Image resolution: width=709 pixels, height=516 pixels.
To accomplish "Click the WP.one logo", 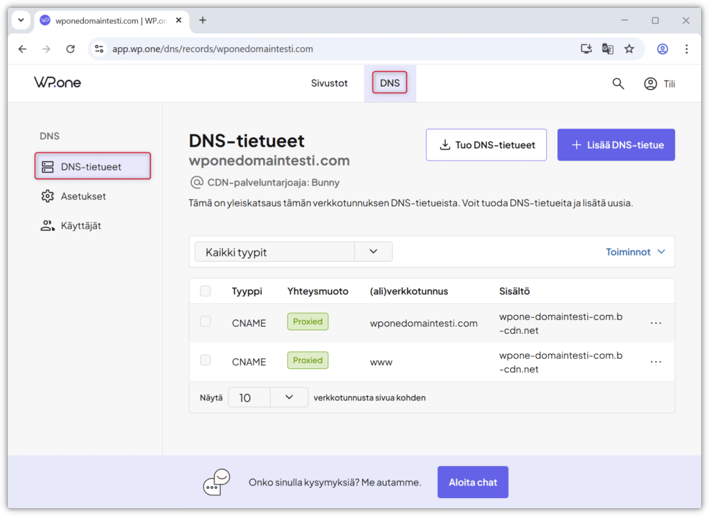I will point(57,82).
